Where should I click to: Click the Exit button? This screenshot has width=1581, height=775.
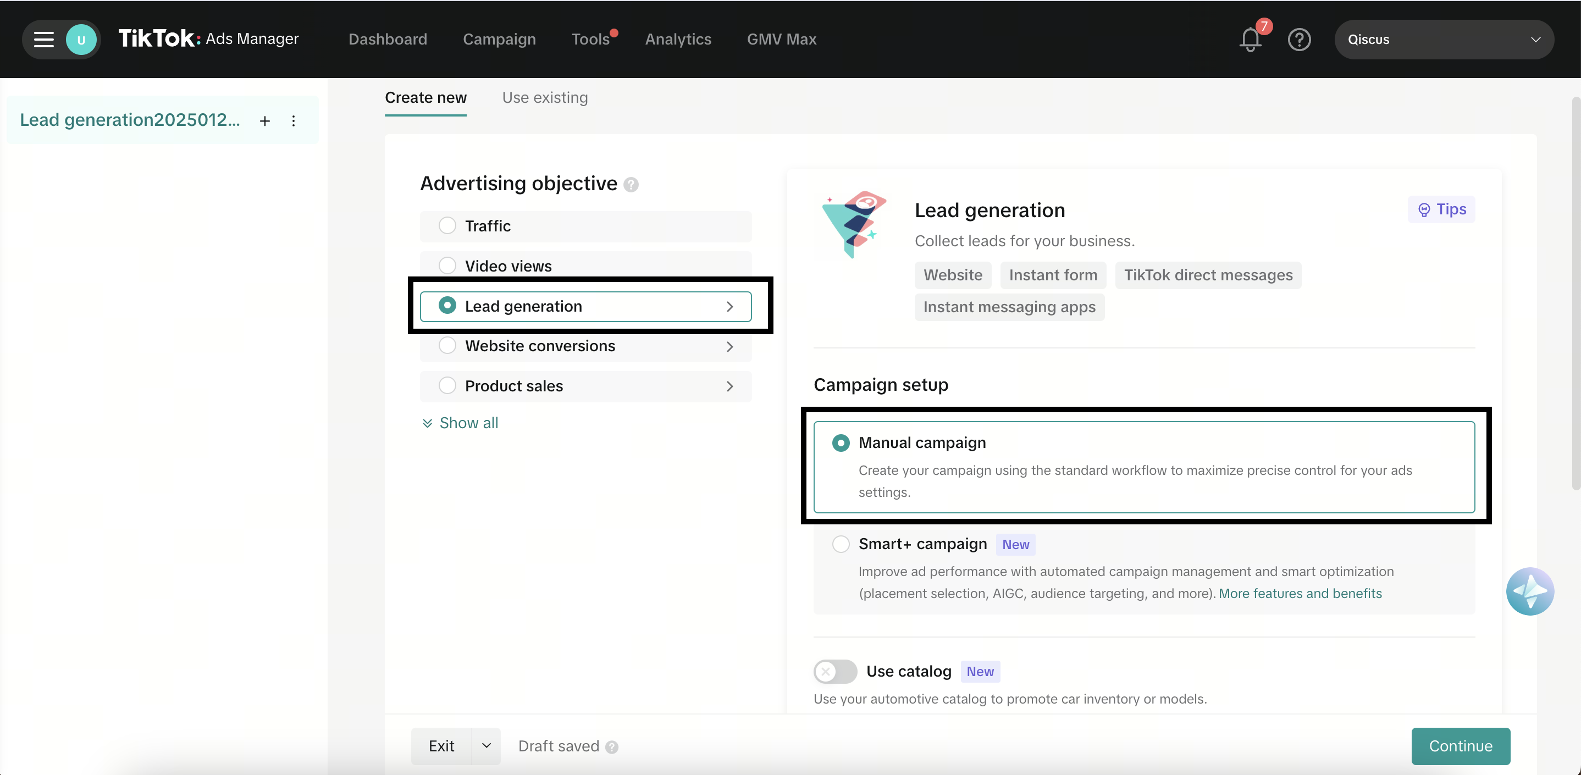[441, 746]
